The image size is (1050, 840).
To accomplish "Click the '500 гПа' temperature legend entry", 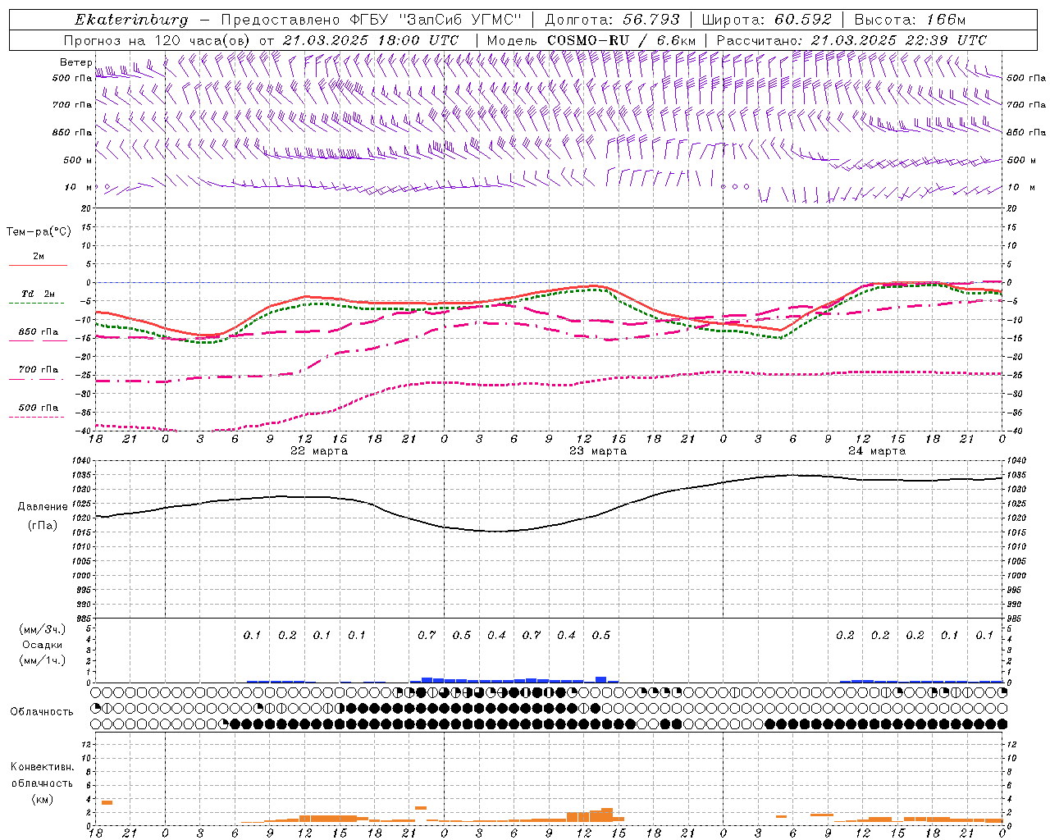I will (39, 408).
